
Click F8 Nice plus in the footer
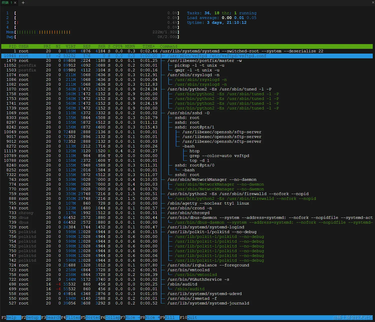(150, 317)
